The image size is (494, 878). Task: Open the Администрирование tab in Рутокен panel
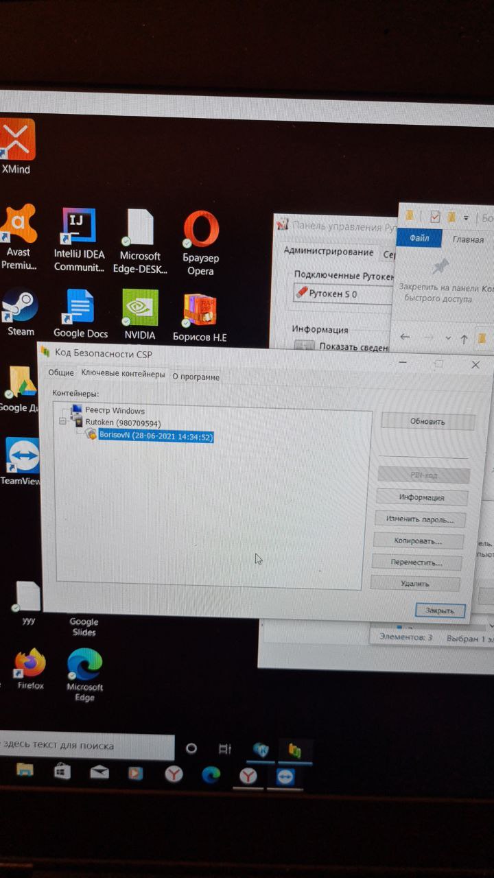[329, 252]
